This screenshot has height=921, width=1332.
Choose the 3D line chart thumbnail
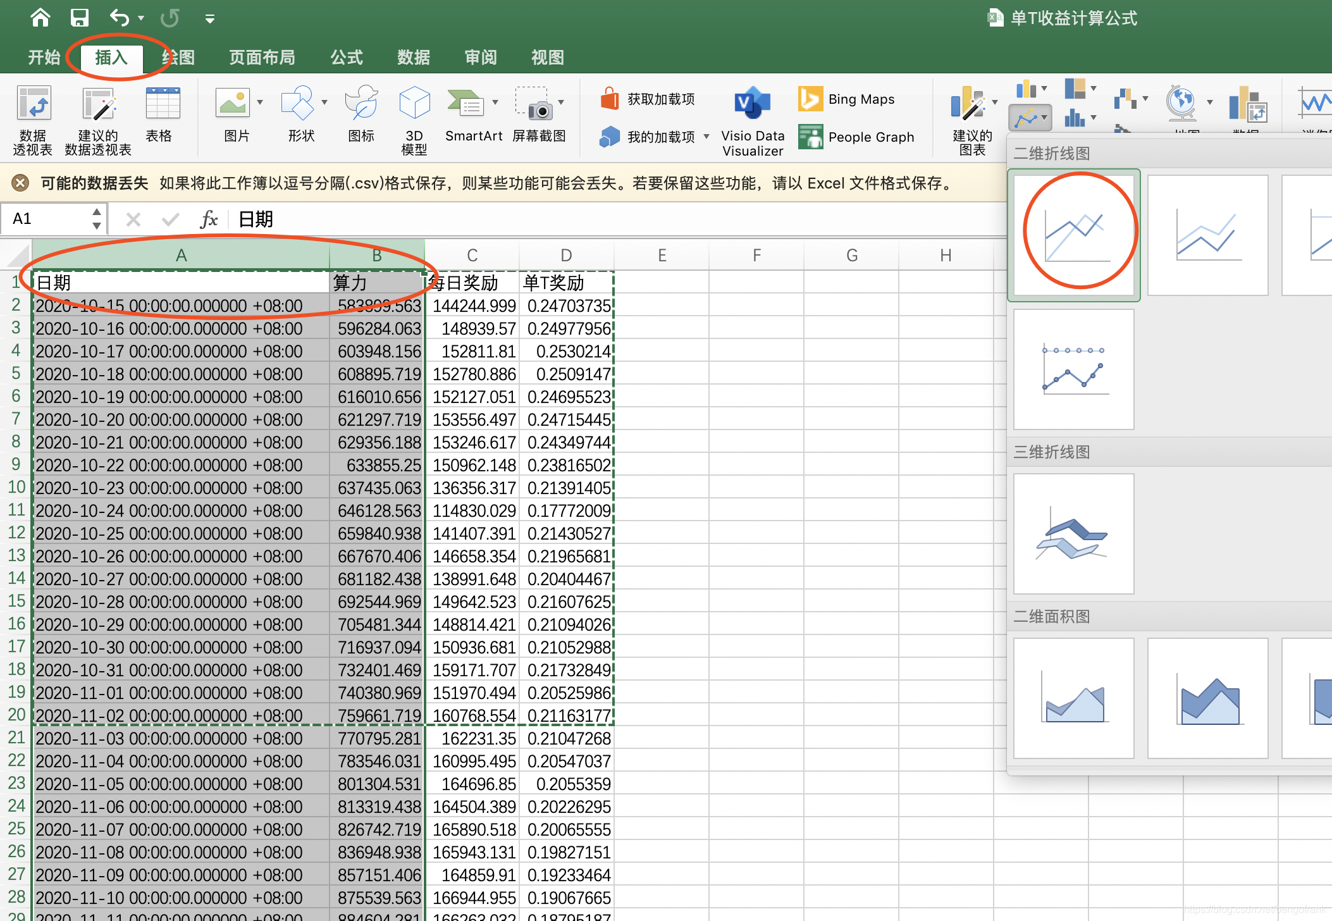[x=1073, y=534]
